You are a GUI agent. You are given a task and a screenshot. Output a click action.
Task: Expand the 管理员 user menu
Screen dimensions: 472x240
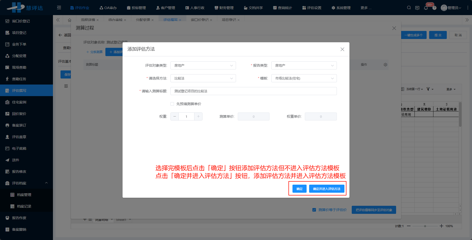click(x=451, y=8)
